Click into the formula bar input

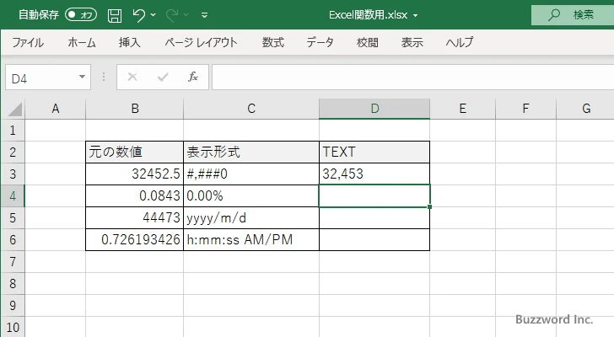tap(412, 78)
